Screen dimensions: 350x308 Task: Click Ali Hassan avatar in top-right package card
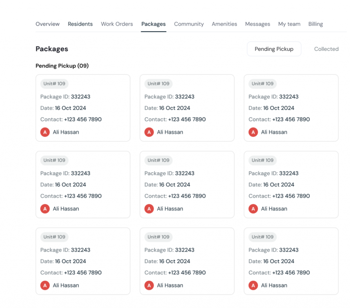click(x=253, y=132)
